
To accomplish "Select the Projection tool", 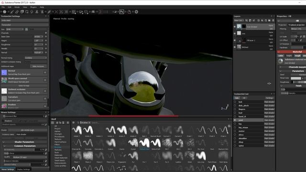I will pyautogui.click(x=22, y=12).
